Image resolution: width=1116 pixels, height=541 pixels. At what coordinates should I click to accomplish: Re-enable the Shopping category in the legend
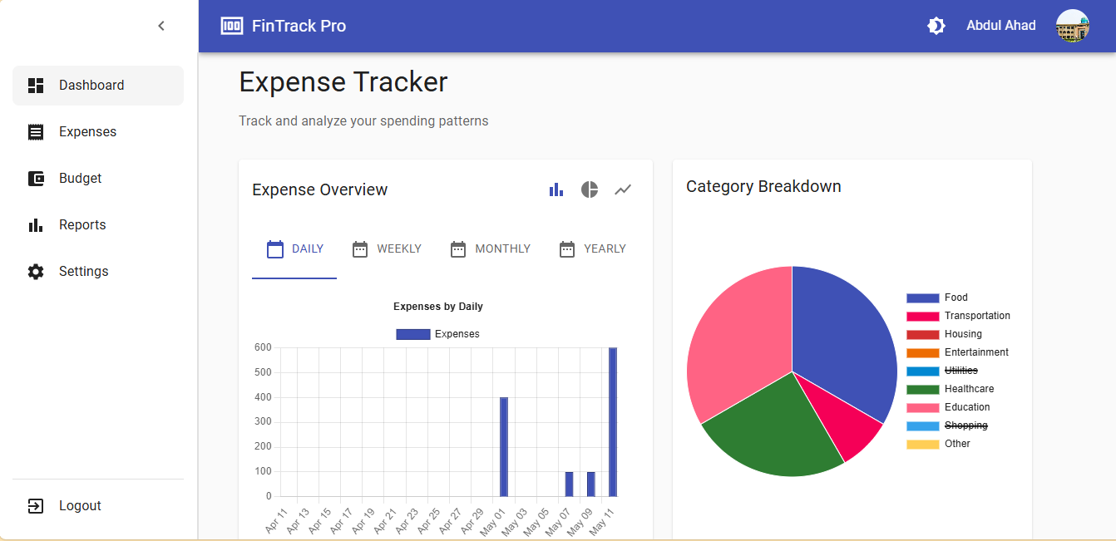pos(965,425)
